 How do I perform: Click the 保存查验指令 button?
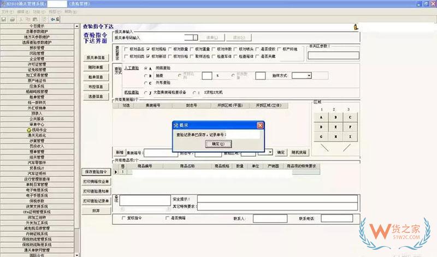pos(96,172)
